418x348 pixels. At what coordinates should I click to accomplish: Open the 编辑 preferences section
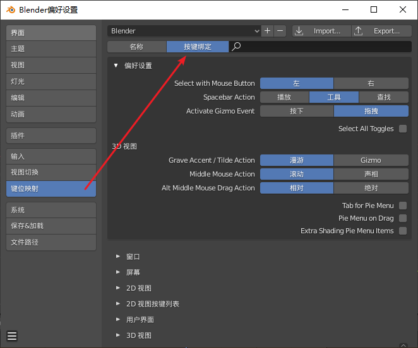pos(51,98)
